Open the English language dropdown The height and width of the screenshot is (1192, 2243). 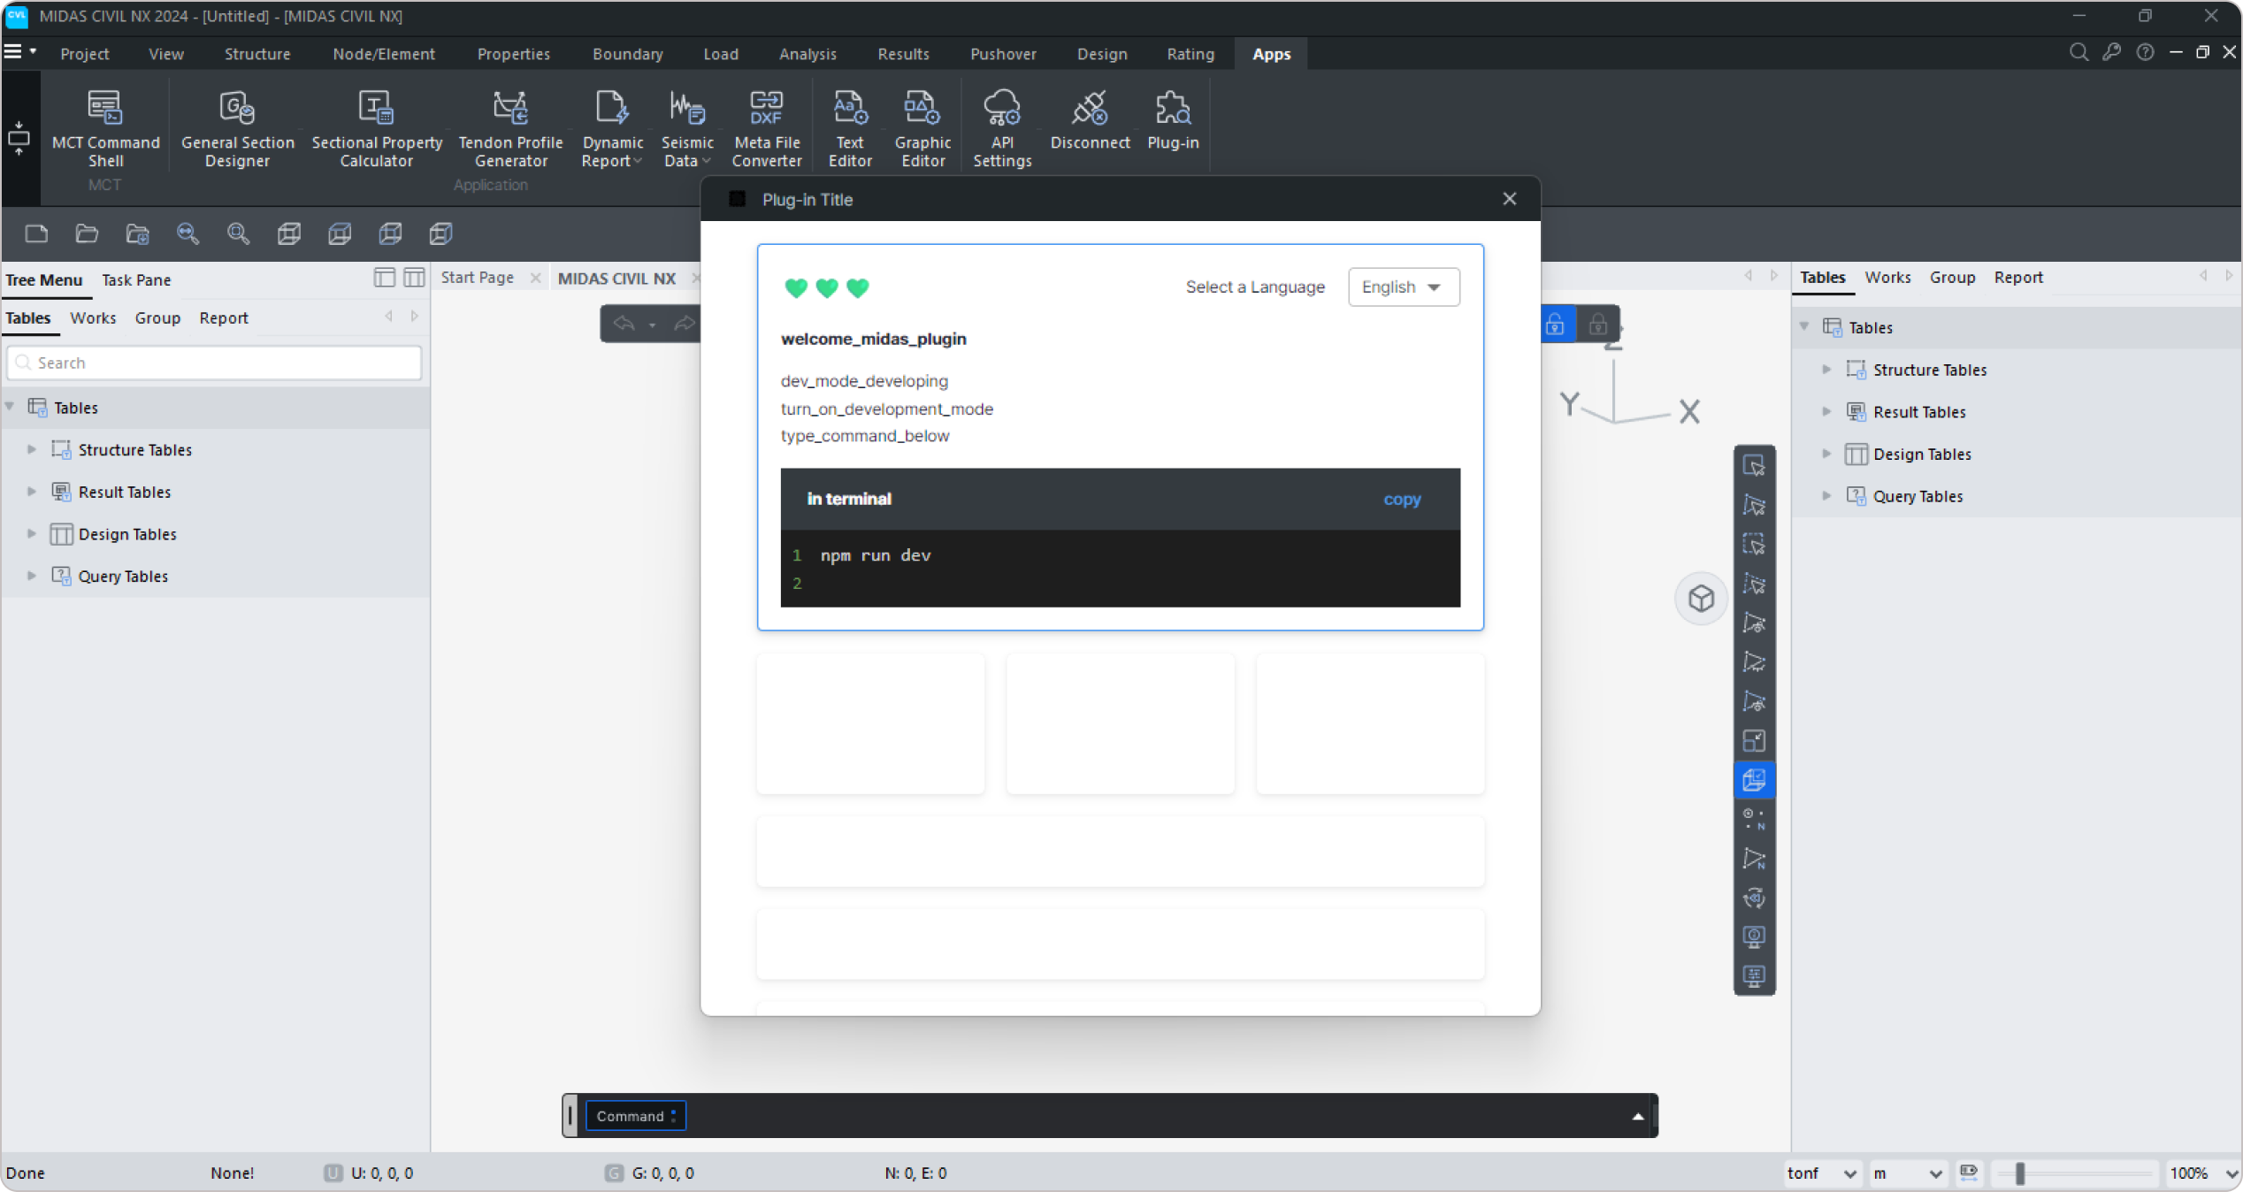coord(1403,287)
